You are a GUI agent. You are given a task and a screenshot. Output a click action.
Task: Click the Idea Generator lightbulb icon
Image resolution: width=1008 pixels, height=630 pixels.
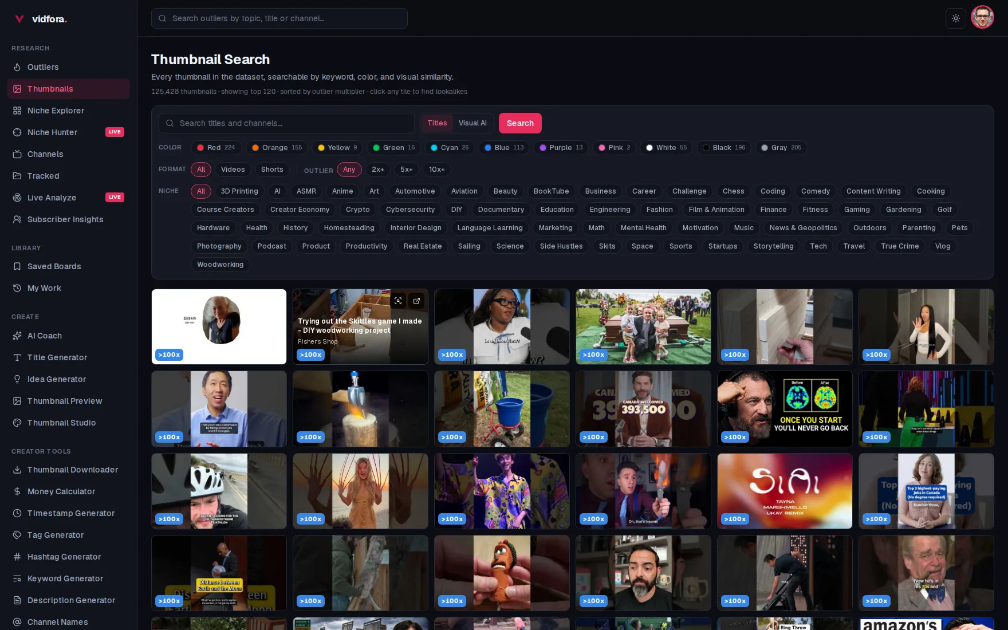(17, 379)
